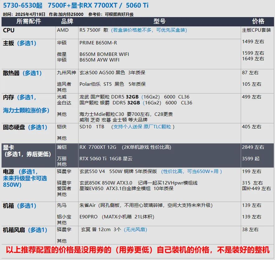This screenshot has height=260, width=275.
Task: Click the 价格 column header
Action: [x=258, y=21]
